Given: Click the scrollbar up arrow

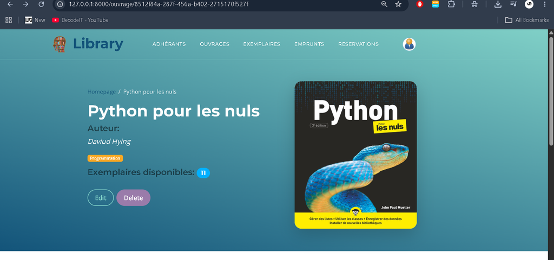Looking at the screenshot, I should [x=551, y=33].
